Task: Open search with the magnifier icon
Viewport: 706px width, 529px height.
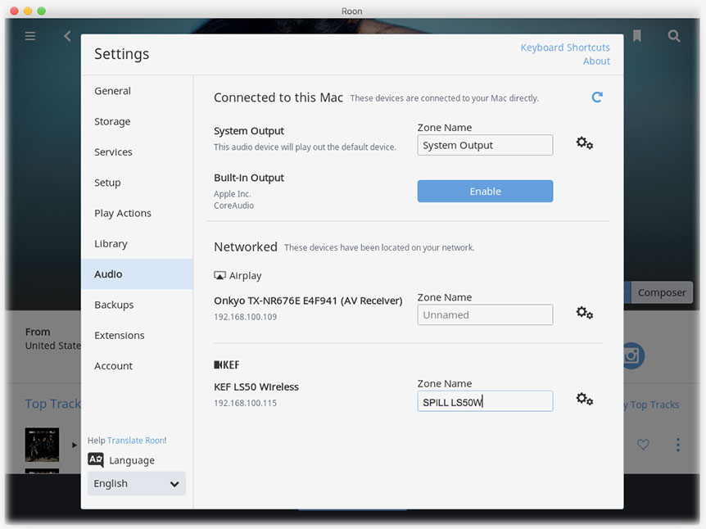Action: 673,36
